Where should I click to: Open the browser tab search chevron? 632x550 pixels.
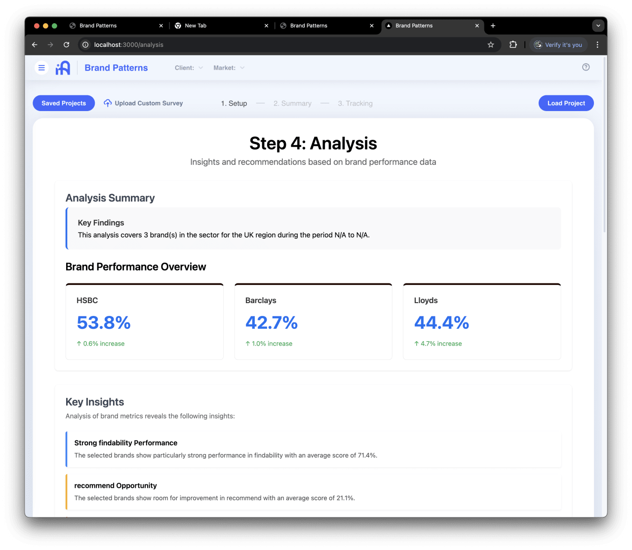click(598, 26)
